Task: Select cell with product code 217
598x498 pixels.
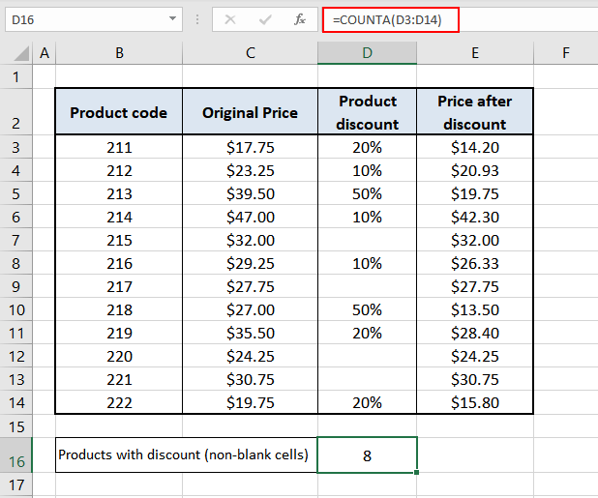Action: [119, 286]
